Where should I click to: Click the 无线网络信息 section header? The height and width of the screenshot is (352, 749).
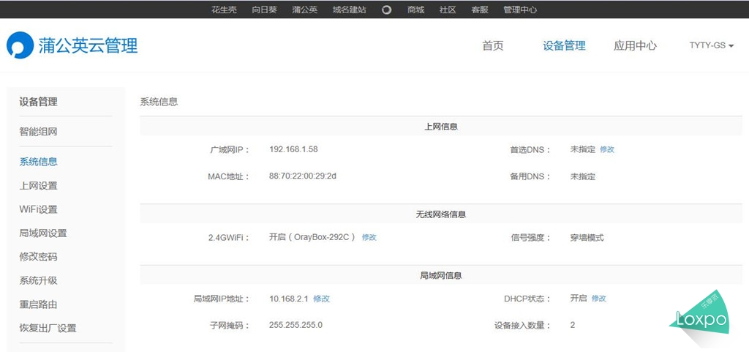tap(441, 214)
